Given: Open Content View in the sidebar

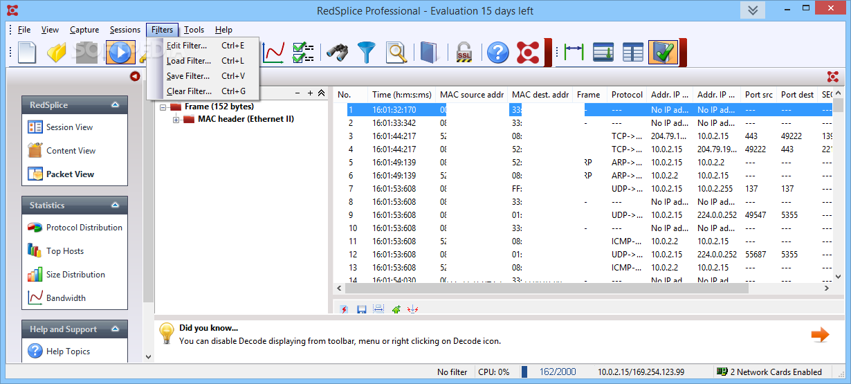Looking at the screenshot, I should [71, 151].
